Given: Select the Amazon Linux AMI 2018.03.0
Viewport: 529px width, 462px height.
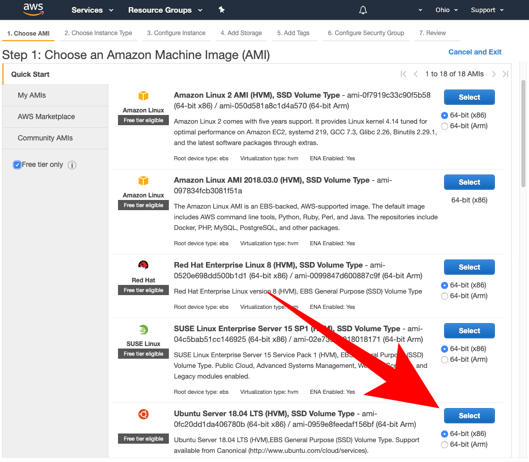Looking at the screenshot, I should point(469,182).
